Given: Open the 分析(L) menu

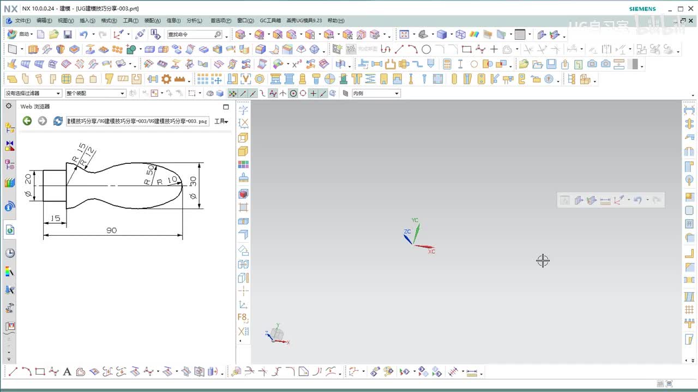Looking at the screenshot, I should [194, 21].
